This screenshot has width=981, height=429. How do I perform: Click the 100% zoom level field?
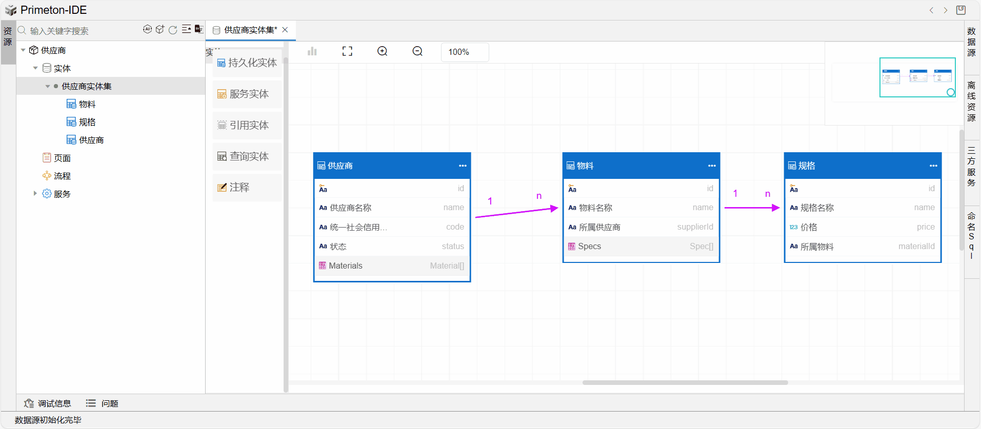tap(465, 52)
